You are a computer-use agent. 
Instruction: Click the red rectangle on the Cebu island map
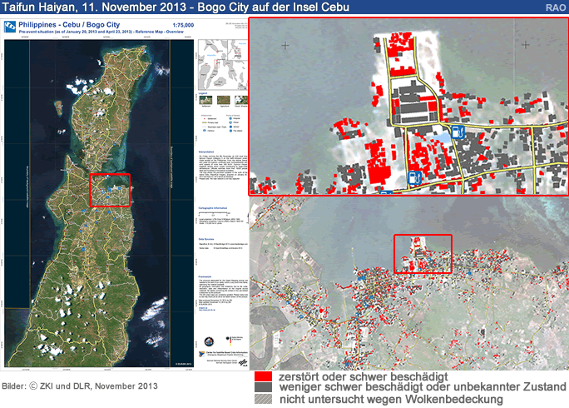tap(110, 189)
